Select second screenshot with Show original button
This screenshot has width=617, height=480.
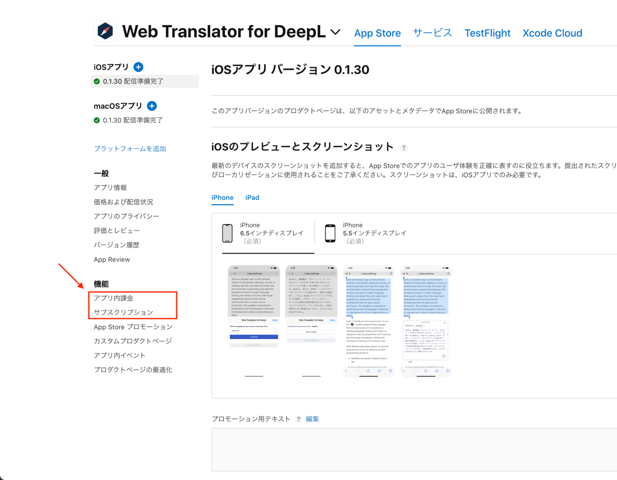311,321
